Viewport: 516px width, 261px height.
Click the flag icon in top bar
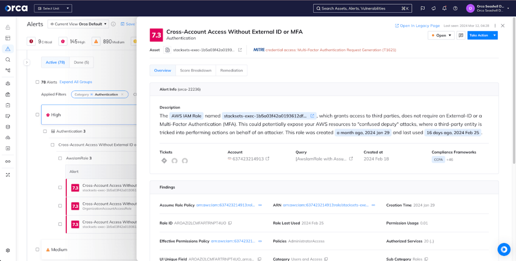(x=423, y=8)
